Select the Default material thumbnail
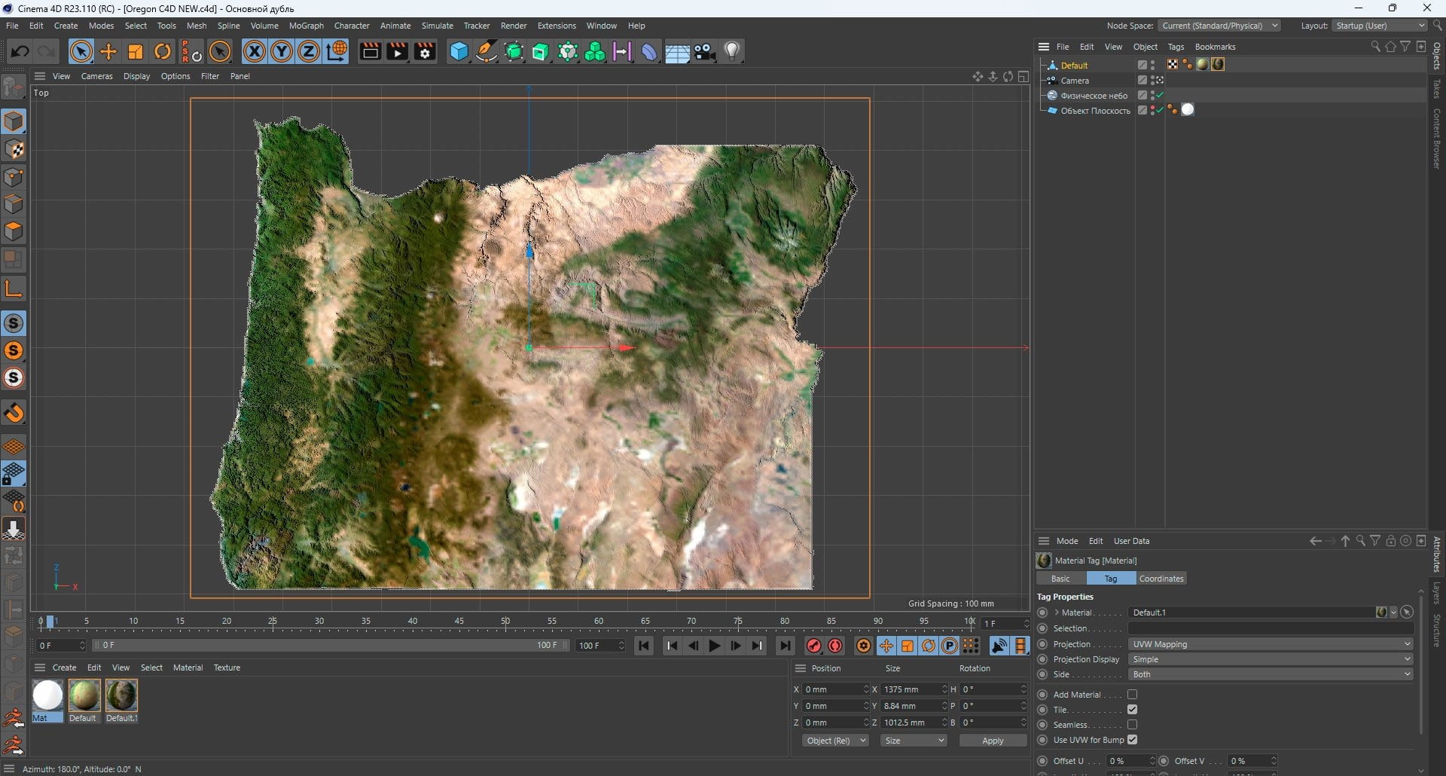The height and width of the screenshot is (776, 1446). click(84, 695)
